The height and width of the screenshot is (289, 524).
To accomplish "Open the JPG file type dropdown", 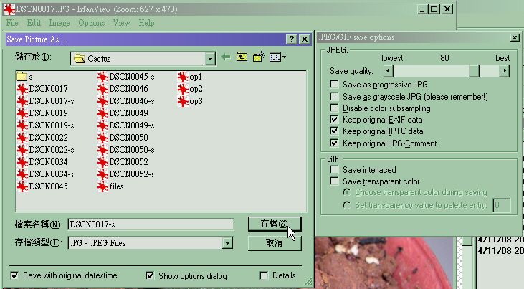I will 227,243.
